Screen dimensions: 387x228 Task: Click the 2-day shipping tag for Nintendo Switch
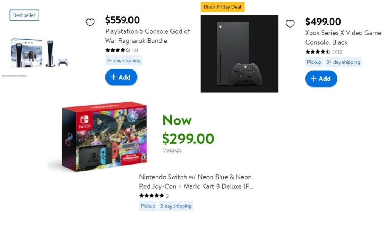[175, 206]
